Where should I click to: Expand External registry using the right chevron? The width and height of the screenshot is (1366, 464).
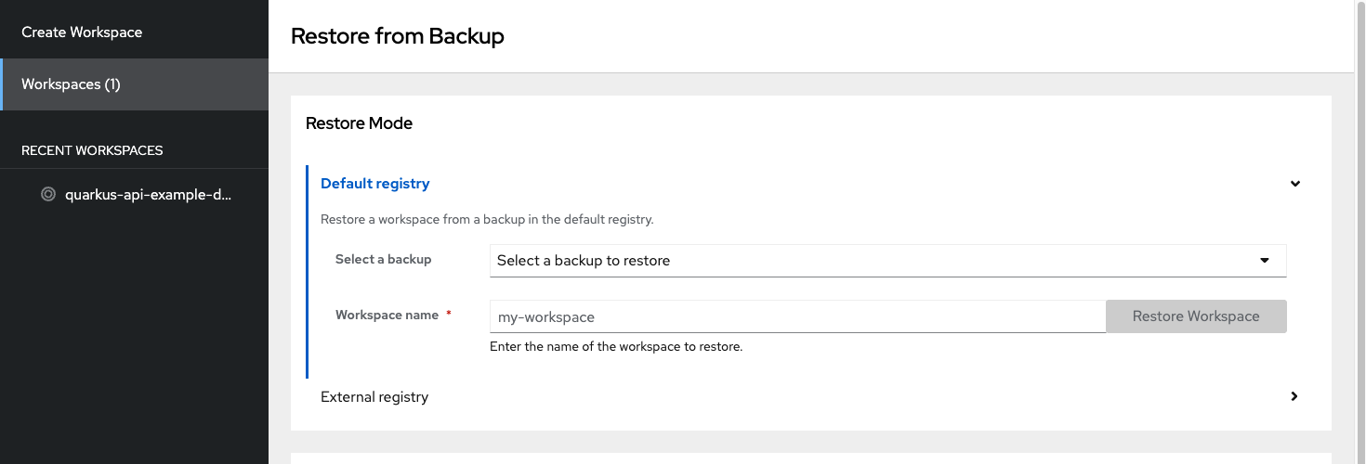point(1294,396)
